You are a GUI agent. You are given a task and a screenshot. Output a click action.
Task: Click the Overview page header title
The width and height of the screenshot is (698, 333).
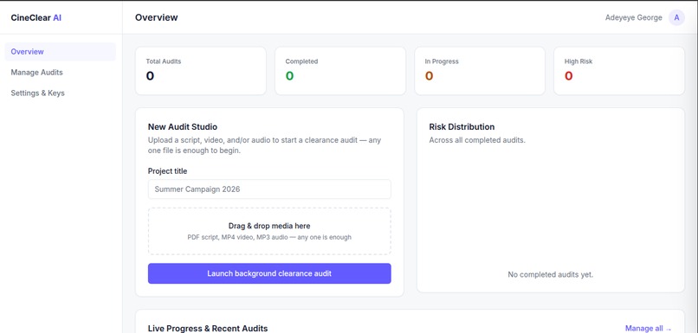point(156,17)
